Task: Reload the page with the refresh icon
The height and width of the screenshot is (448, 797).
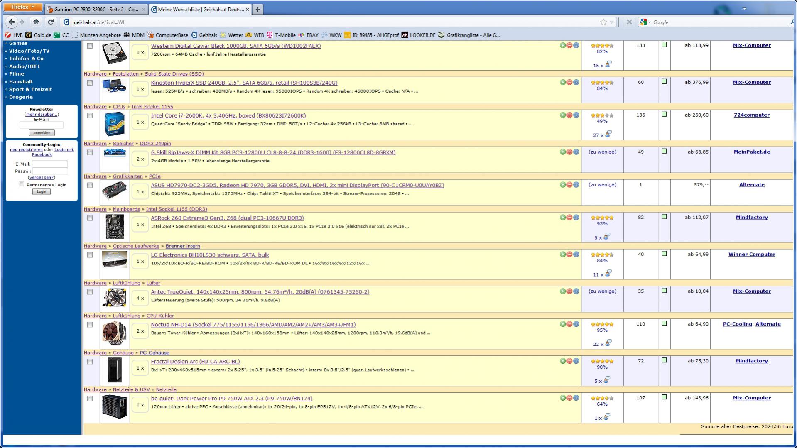Action: tap(51, 22)
